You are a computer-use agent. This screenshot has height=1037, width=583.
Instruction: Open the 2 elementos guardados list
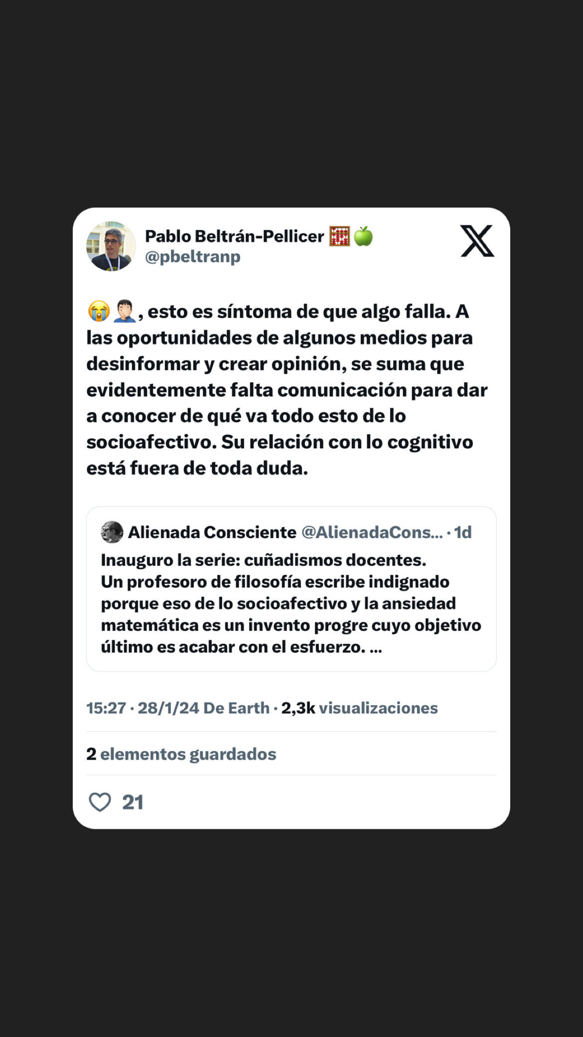(181, 754)
